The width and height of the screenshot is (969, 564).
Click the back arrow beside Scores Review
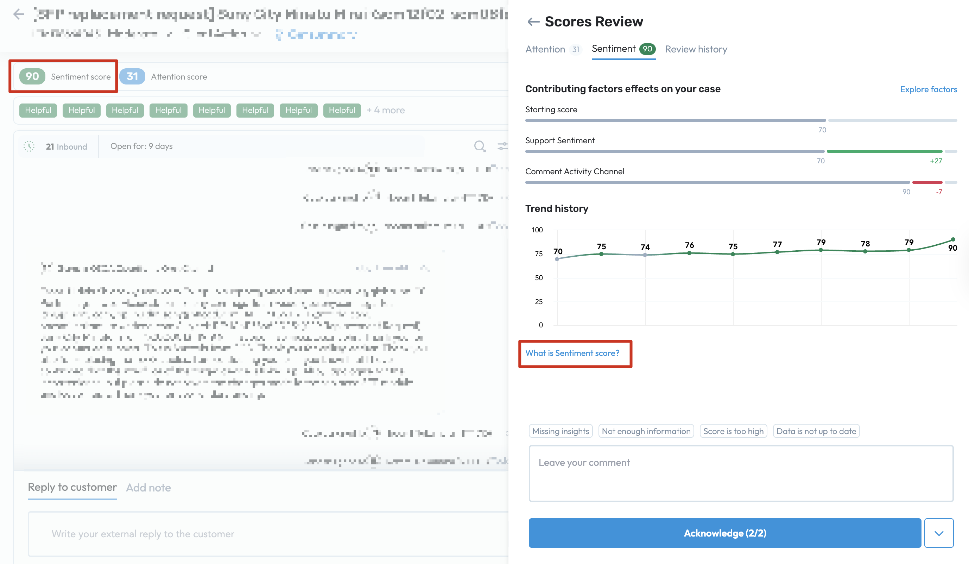(533, 22)
